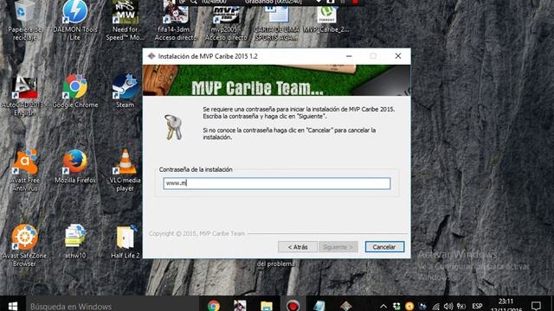Image resolution: width=554 pixels, height=311 pixels.
Task: Click the keys icon in installer
Action: click(x=173, y=127)
